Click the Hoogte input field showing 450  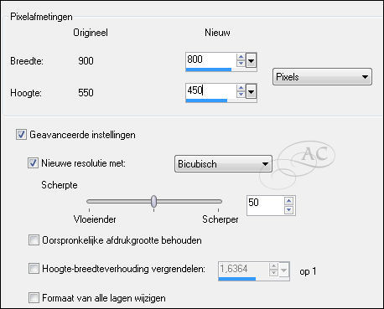(210, 90)
